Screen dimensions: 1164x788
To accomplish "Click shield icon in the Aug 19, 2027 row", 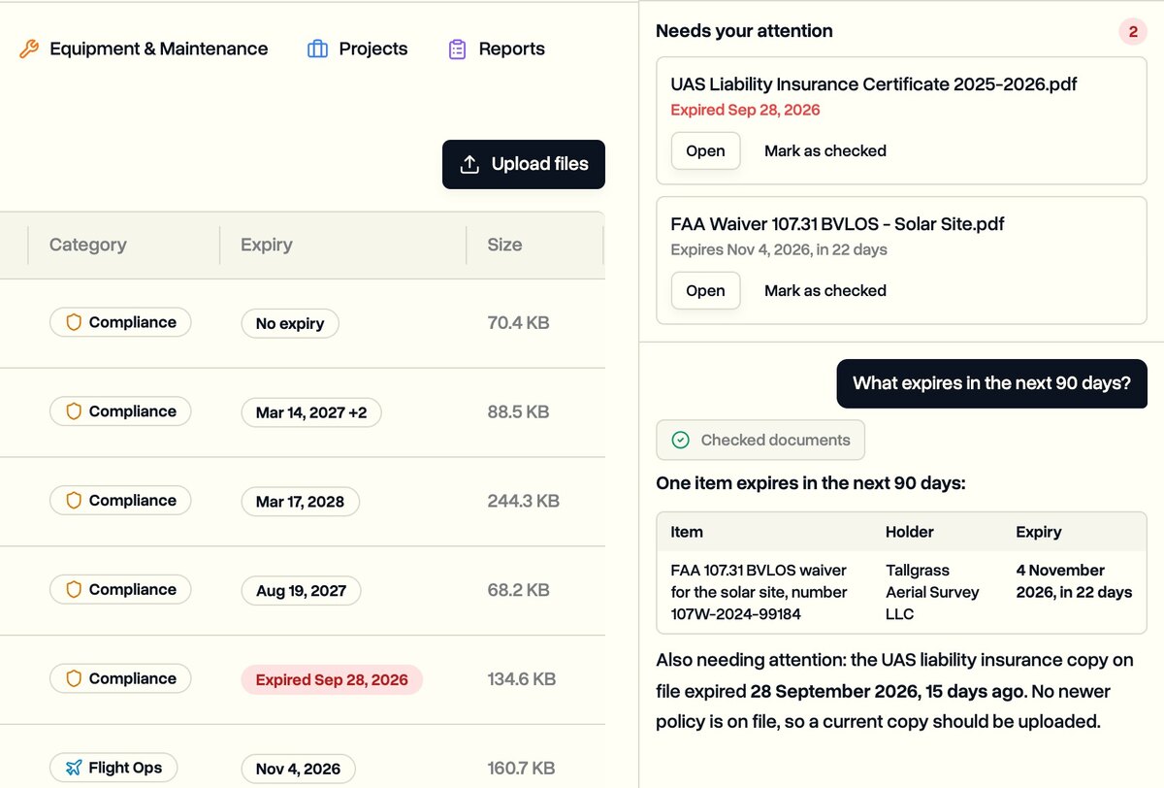I will [x=74, y=589].
